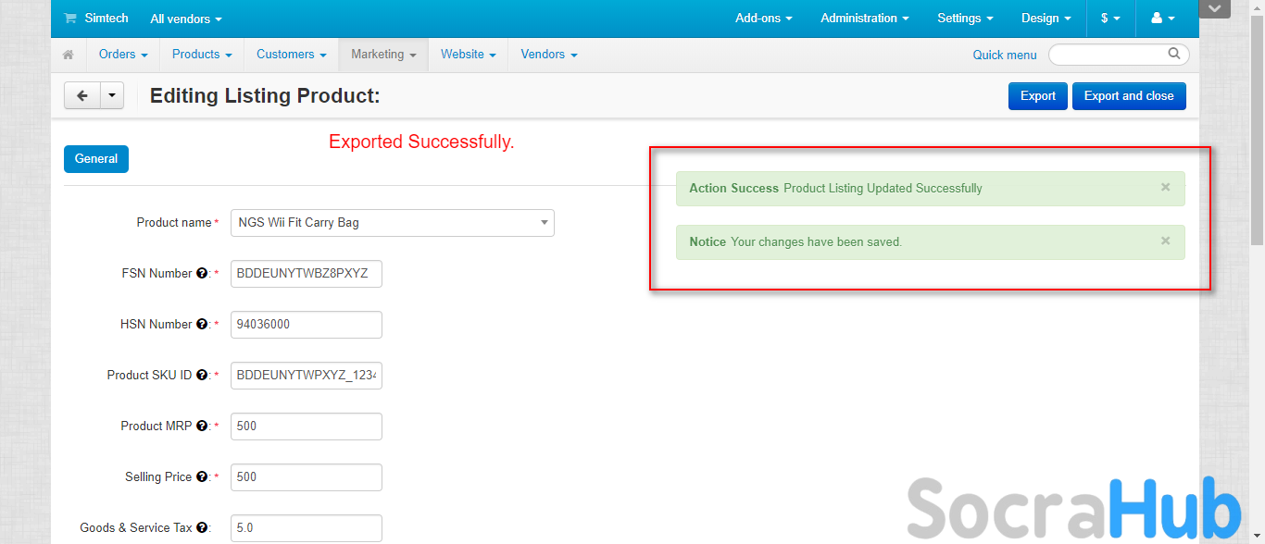Screen dimensions: 1265x544
Task: Open the currency dollar dropdown
Action: coord(1110,19)
